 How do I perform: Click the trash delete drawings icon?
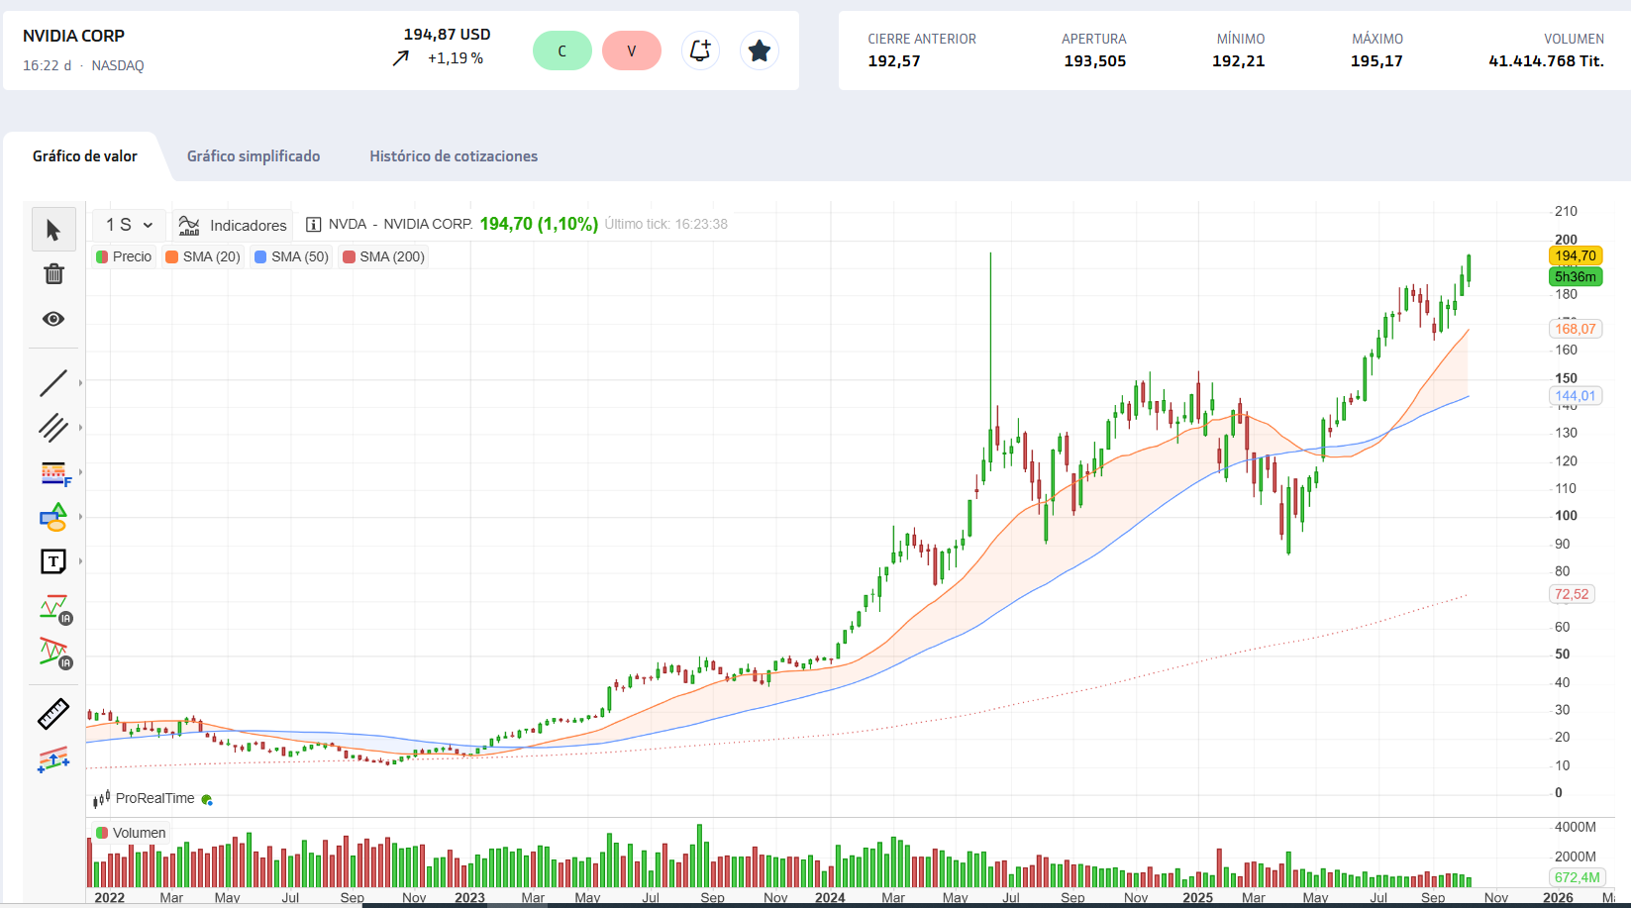pos(53,274)
